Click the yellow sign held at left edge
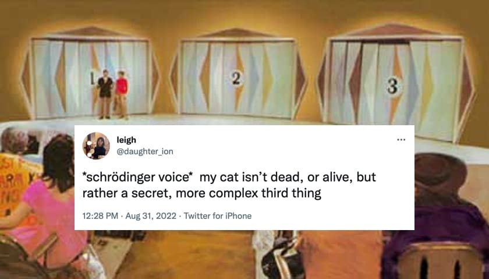Image resolution: width=489 pixels, height=279 pixels. pyautogui.click(x=16, y=184)
